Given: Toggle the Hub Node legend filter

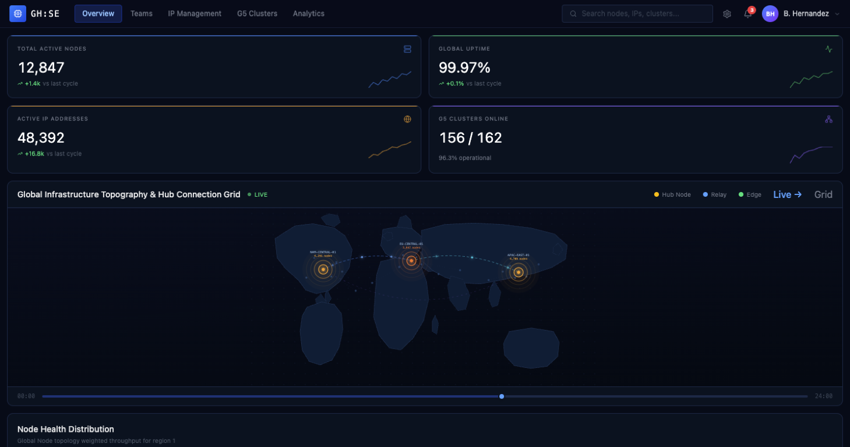Looking at the screenshot, I should pyautogui.click(x=672, y=195).
